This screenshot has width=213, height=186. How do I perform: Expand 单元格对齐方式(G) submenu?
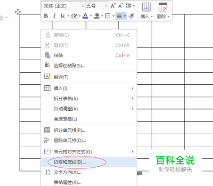point(89,152)
